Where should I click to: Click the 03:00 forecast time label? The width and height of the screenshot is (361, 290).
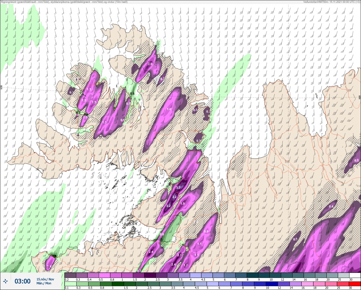tap(23, 281)
